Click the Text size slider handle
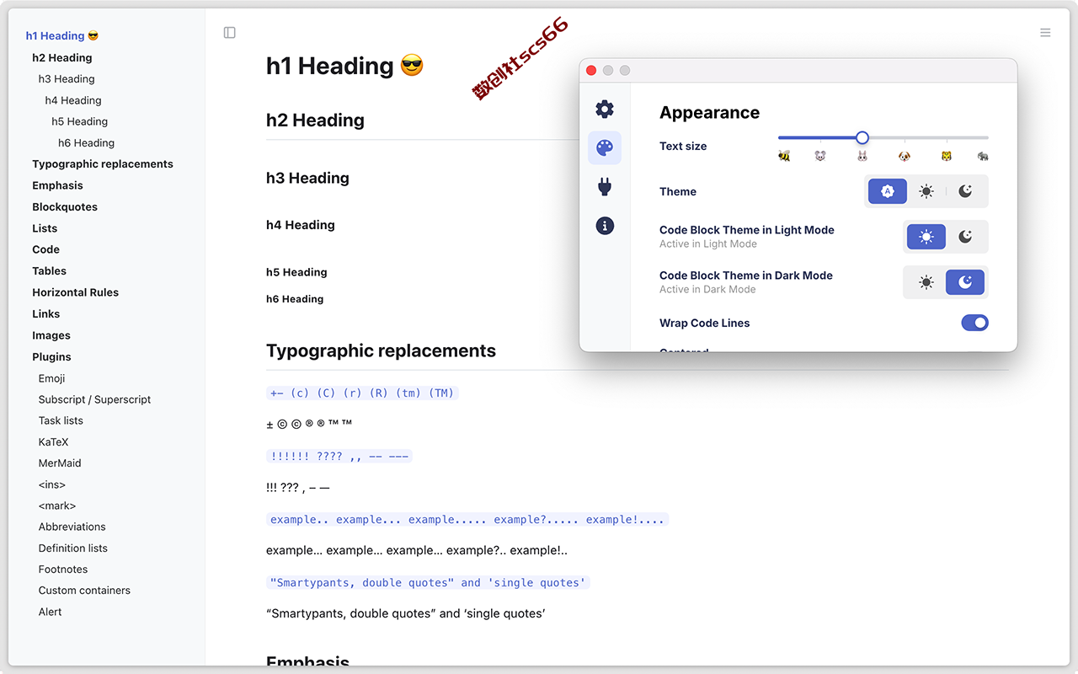Screen dimensions: 1078x674 click(862, 137)
